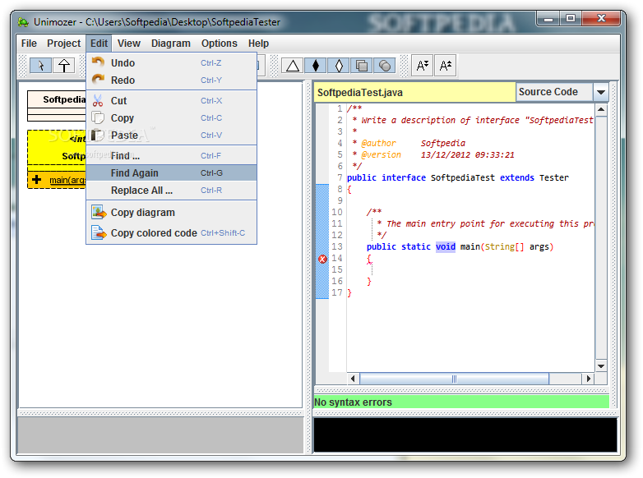Click line number 7 in the gutter
The height and width of the screenshot is (478, 643).
coord(340,177)
